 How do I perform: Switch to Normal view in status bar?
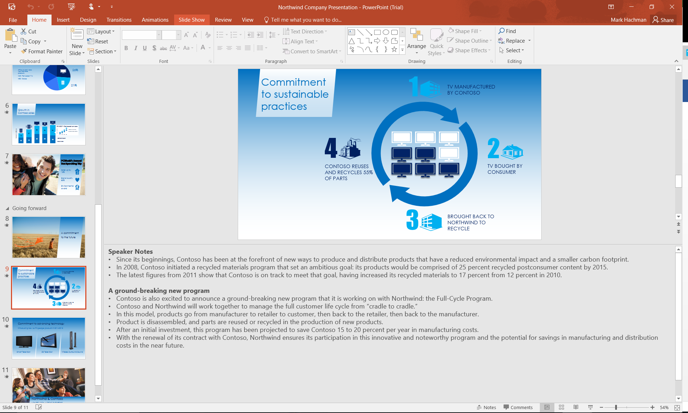click(x=547, y=407)
